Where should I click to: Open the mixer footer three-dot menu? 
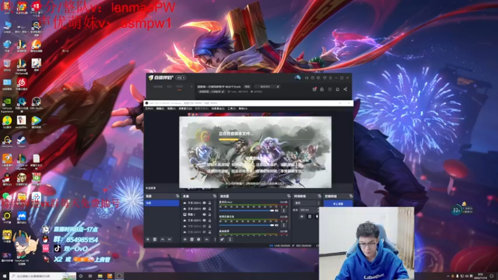230,240
